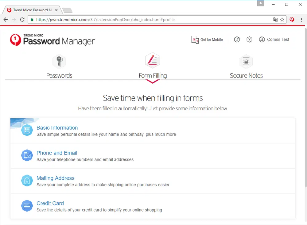Screen dimensions: 307x225
Task: Click the Comss Test account name
Action: 278,40
